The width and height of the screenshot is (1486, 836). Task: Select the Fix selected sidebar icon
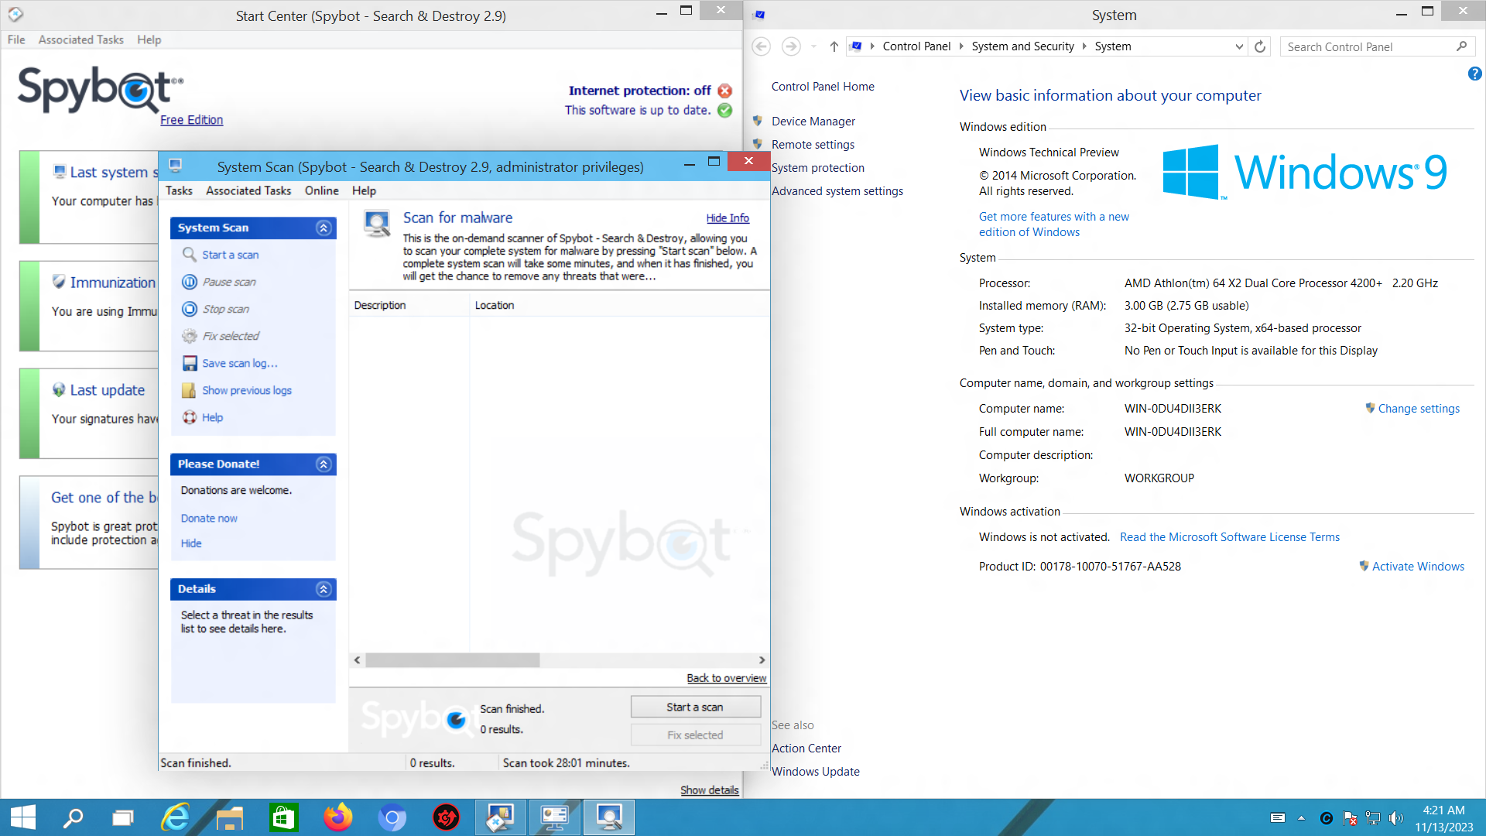tap(190, 336)
